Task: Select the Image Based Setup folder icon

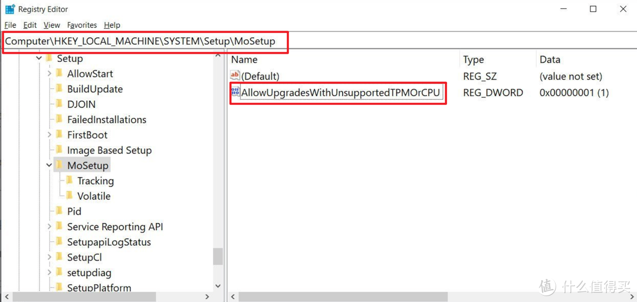Action: [60, 150]
